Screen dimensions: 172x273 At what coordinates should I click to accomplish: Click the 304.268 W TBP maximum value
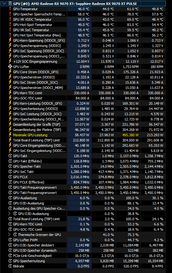point(130,130)
